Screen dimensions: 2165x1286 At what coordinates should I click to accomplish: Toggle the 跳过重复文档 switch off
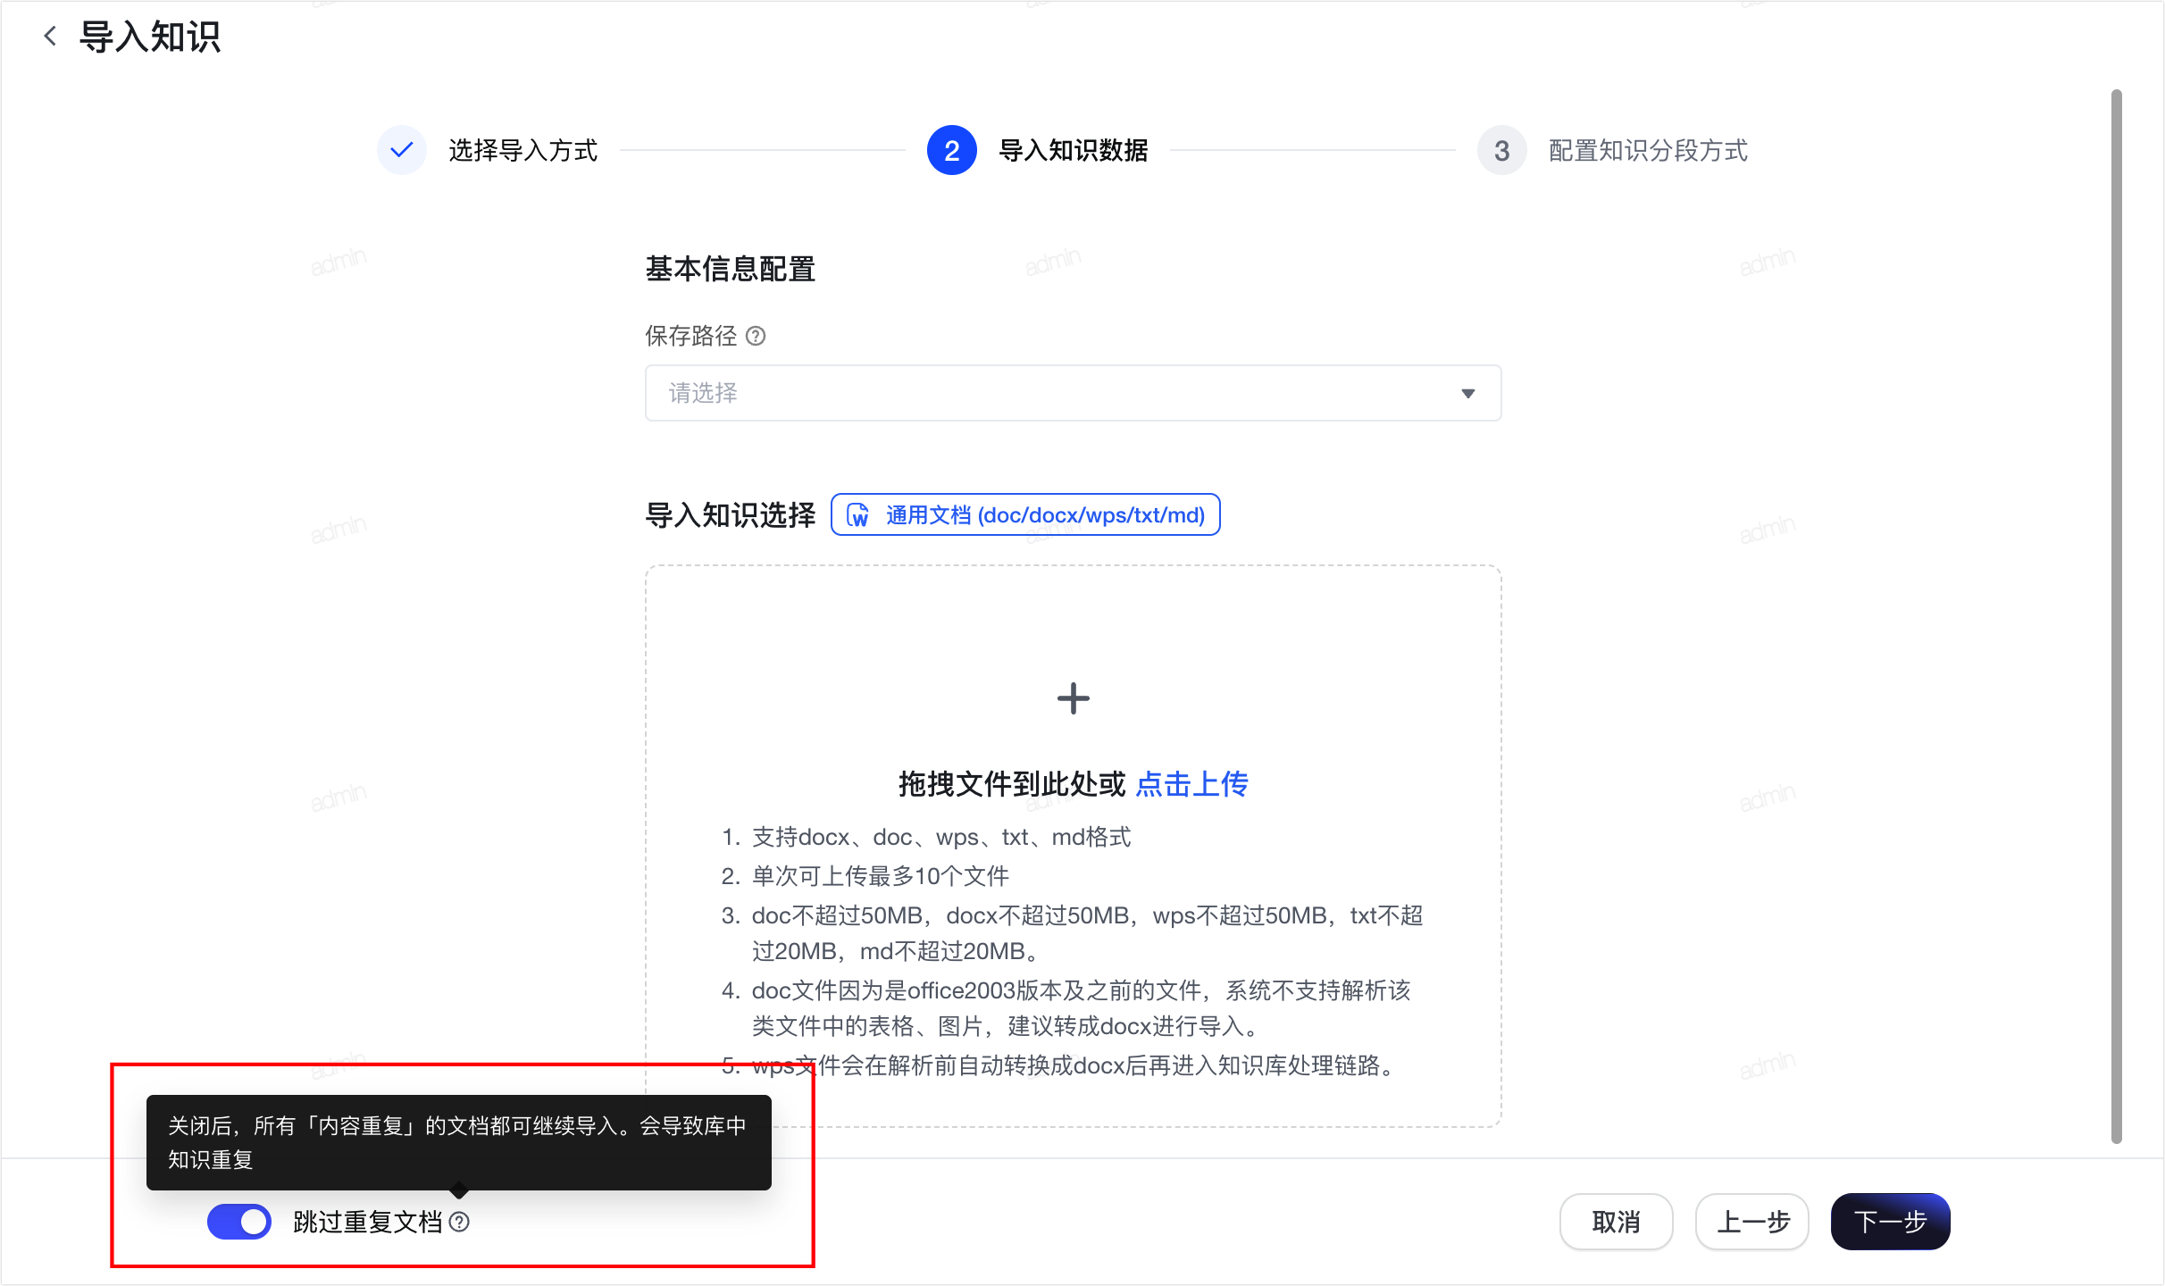pos(239,1222)
